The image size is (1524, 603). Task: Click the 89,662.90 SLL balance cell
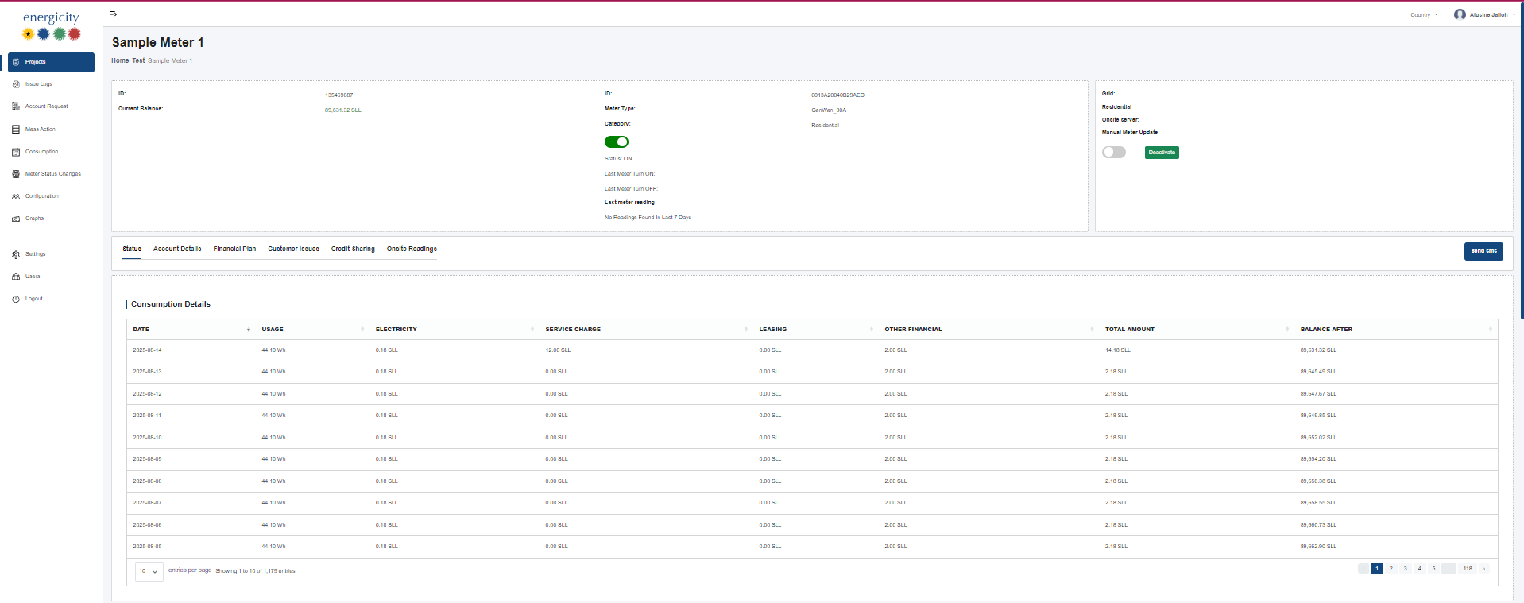coord(1318,547)
